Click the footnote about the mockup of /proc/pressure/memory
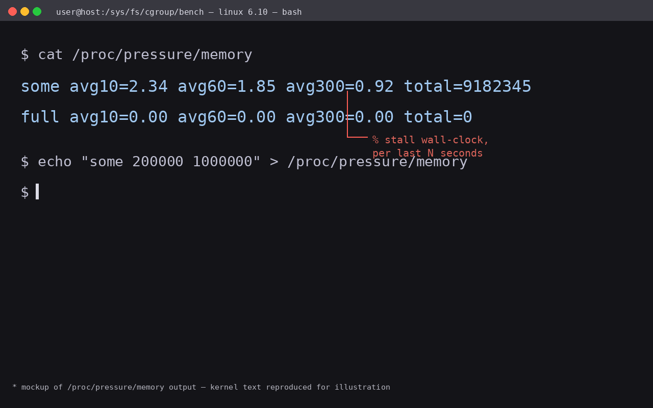This screenshot has height=408, width=653. (x=202, y=387)
